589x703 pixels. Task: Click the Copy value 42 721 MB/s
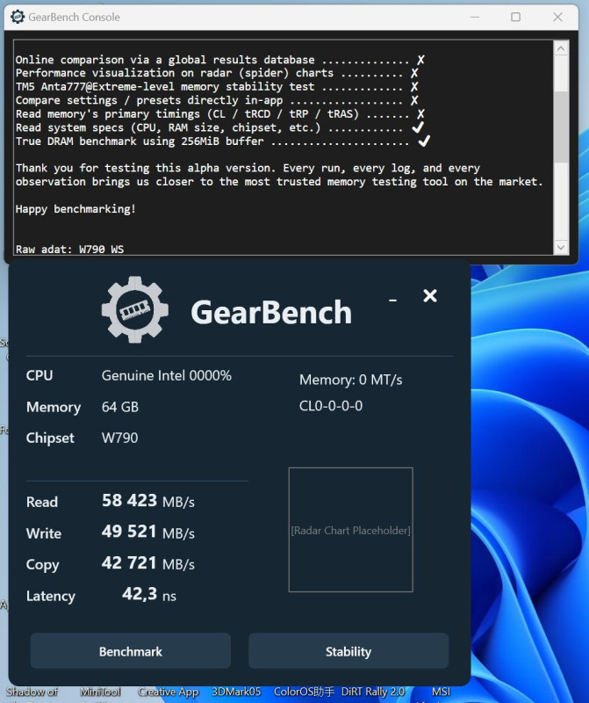tap(148, 563)
